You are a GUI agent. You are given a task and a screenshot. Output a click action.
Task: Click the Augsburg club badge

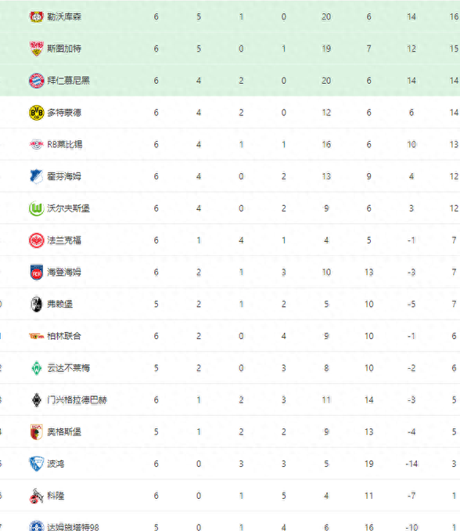36,432
